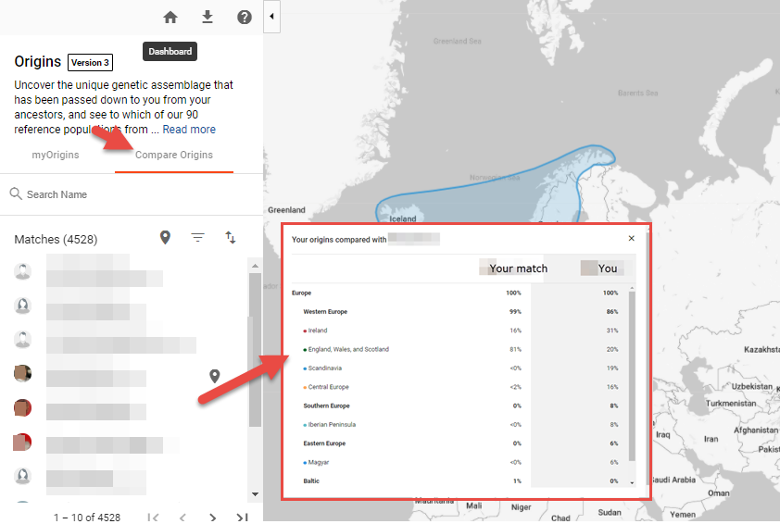780x524 pixels.
Task: Go to last page of matches
Action: tap(243, 518)
